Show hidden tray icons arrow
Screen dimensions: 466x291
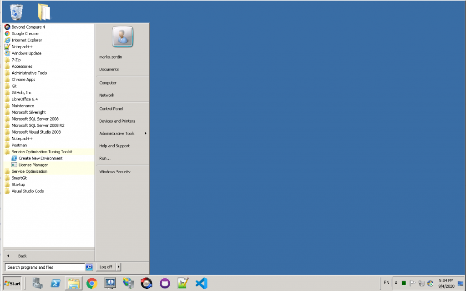[396, 283]
